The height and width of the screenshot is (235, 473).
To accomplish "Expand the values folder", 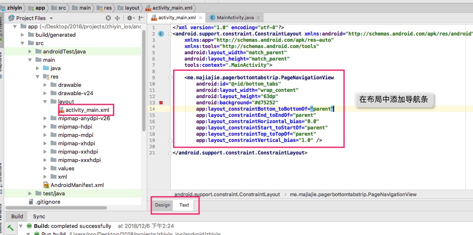I will tap(45, 169).
